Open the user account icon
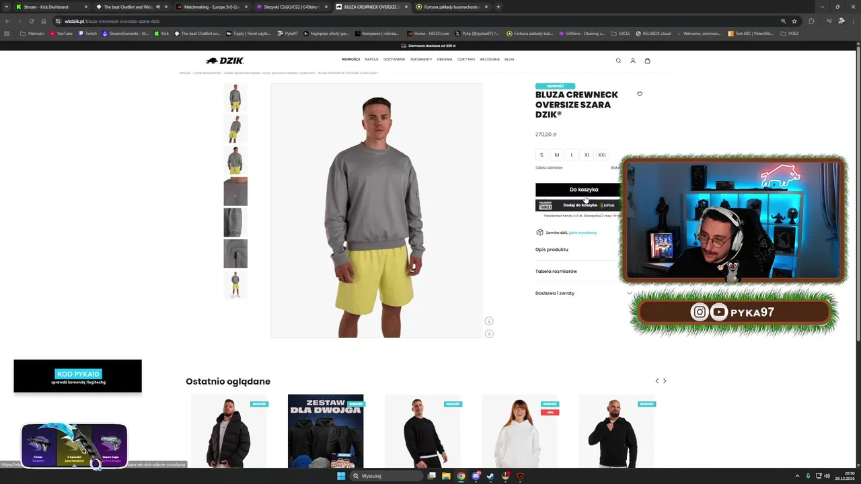 pyautogui.click(x=633, y=61)
